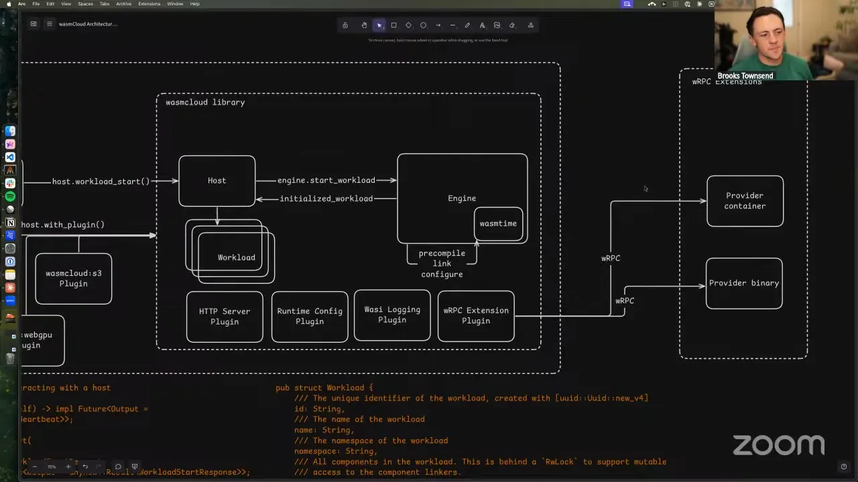Open the Spaces menu

pyautogui.click(x=85, y=4)
